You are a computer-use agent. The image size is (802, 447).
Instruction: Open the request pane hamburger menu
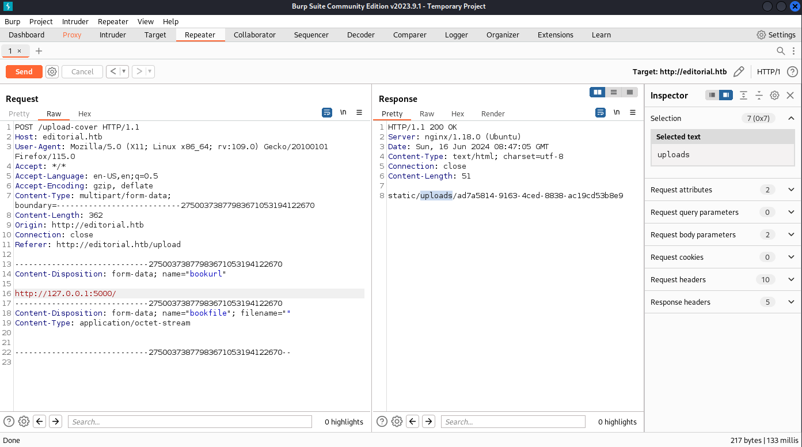click(x=359, y=112)
